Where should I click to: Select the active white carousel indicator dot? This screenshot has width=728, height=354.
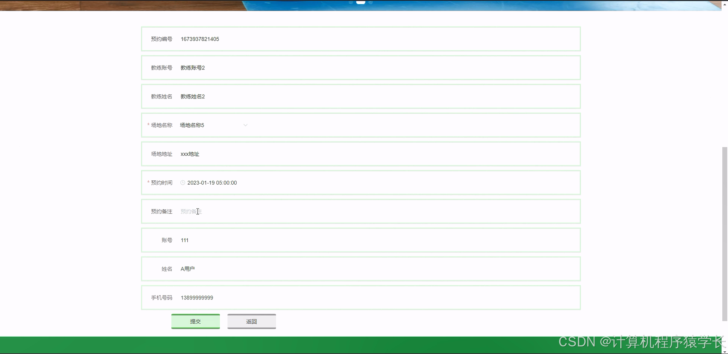point(361,2)
